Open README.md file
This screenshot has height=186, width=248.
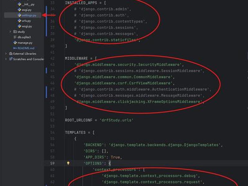tap(26, 48)
